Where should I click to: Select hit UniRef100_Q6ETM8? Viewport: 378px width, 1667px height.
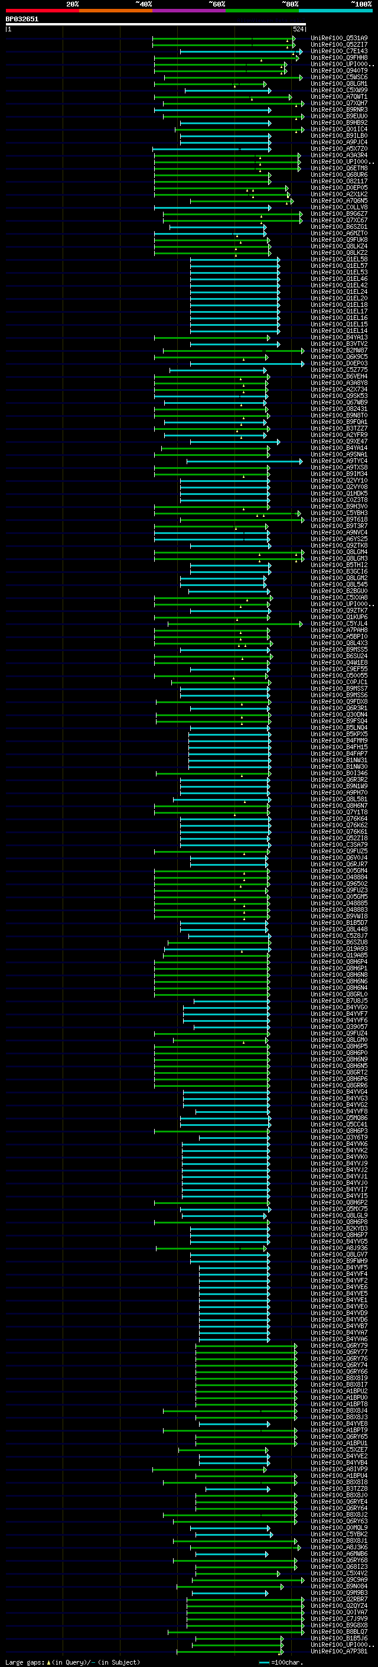point(339,169)
